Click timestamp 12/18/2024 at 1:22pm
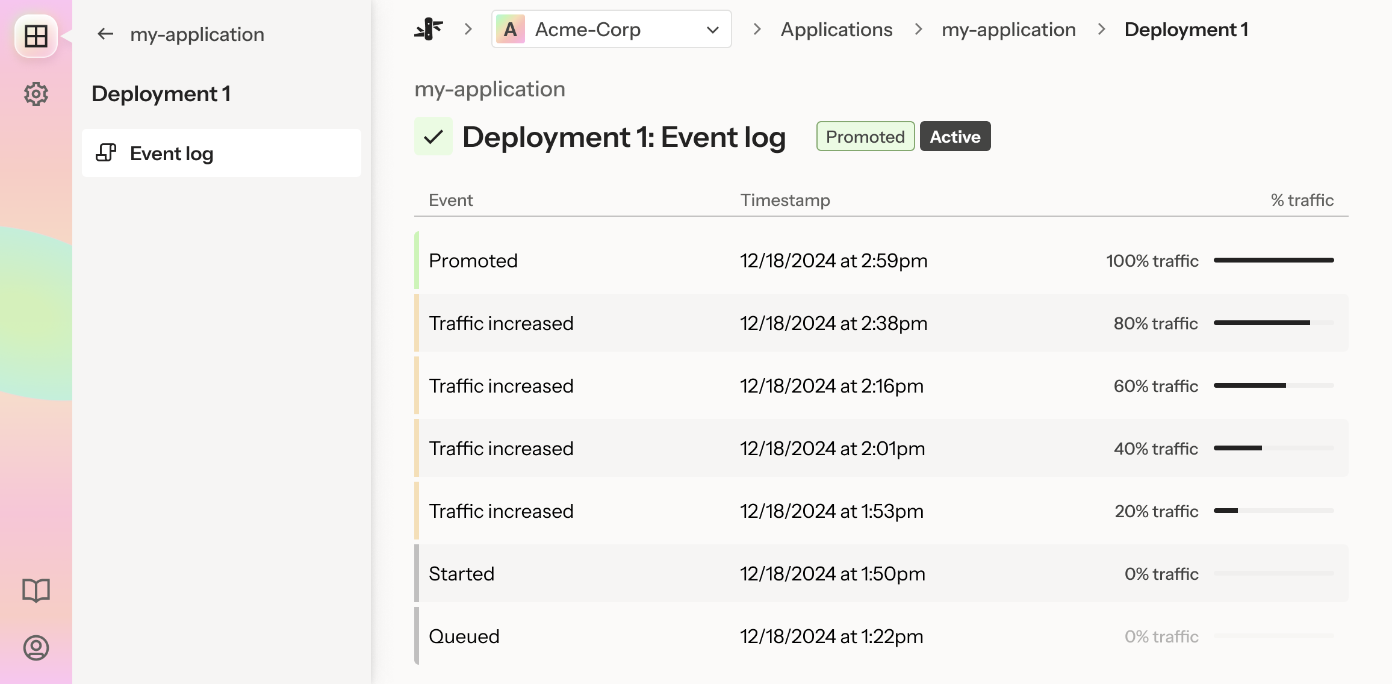This screenshot has width=1392, height=684. (x=831, y=636)
